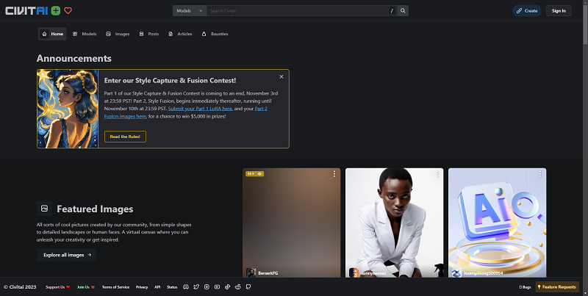Viewport: 588px width, 296px height.
Task: Click Support Us footer link
Action: 58,287
